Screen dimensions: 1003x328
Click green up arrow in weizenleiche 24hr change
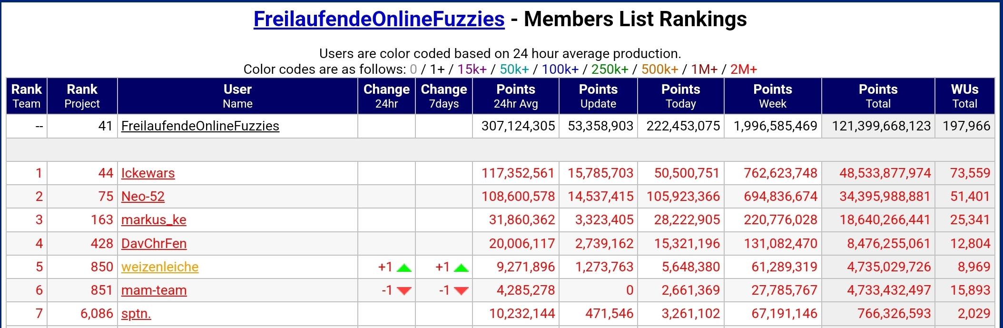[403, 268]
